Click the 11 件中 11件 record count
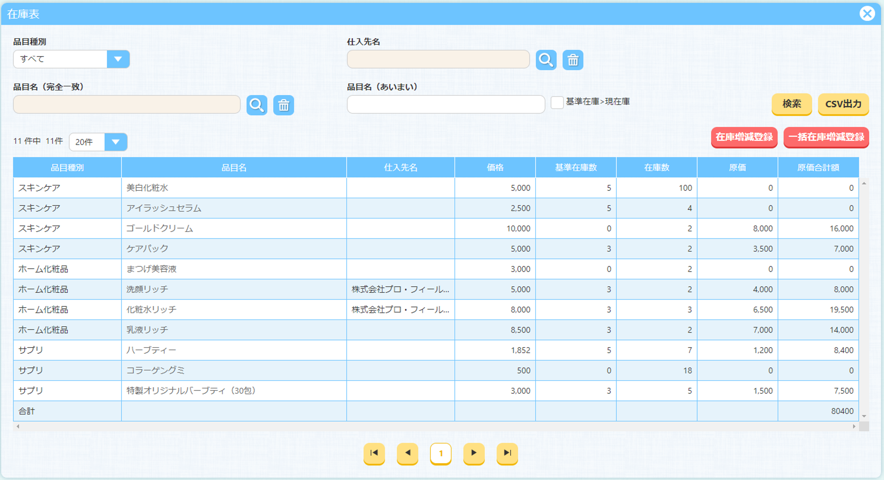Viewport: 884px width, 480px height. pyautogui.click(x=38, y=141)
